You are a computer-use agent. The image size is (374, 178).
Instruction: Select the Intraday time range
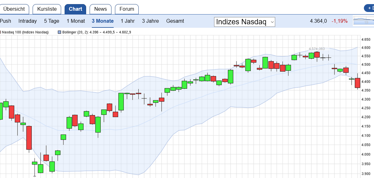click(28, 21)
